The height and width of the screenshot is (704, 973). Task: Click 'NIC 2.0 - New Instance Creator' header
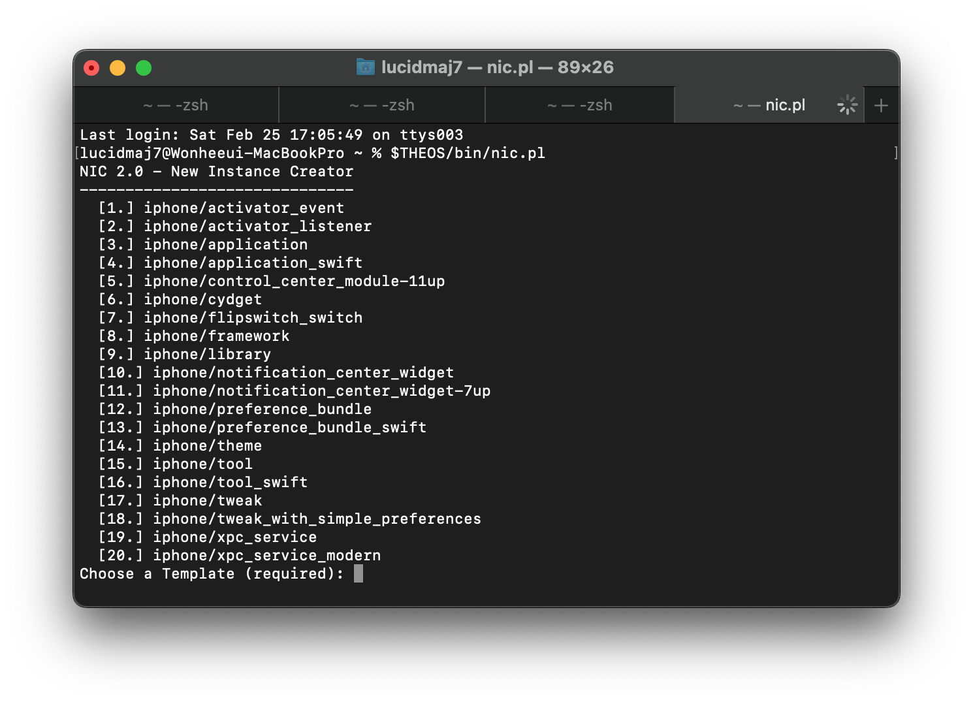[217, 172]
